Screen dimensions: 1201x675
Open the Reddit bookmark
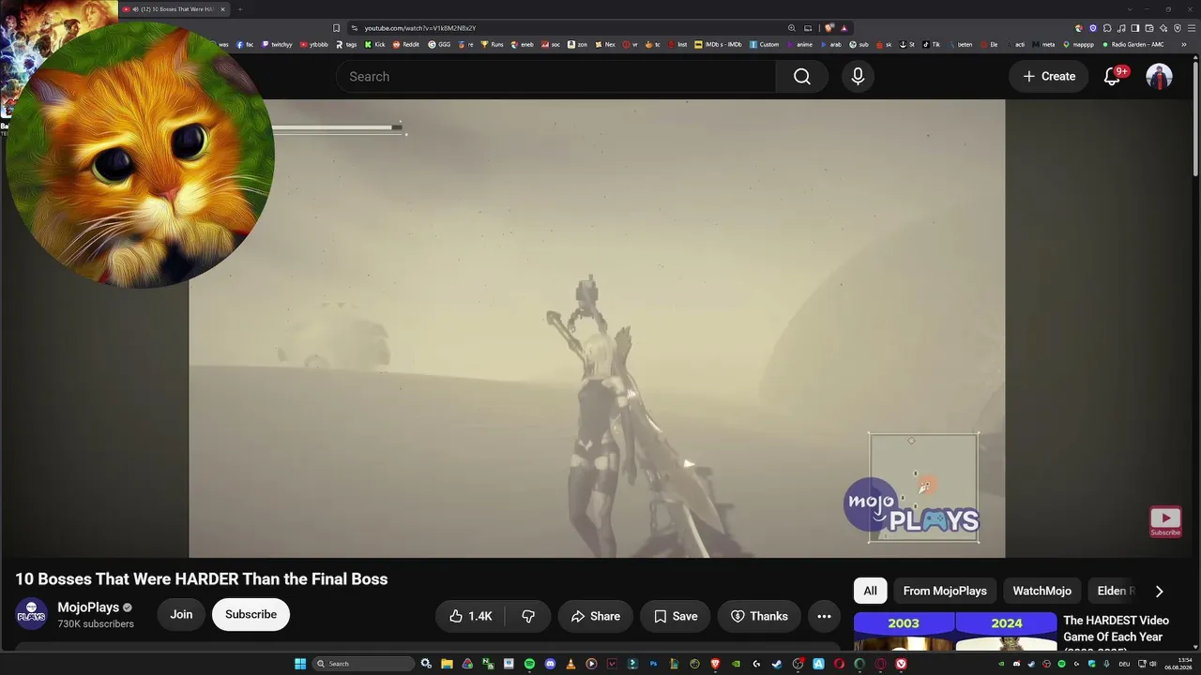point(406,44)
